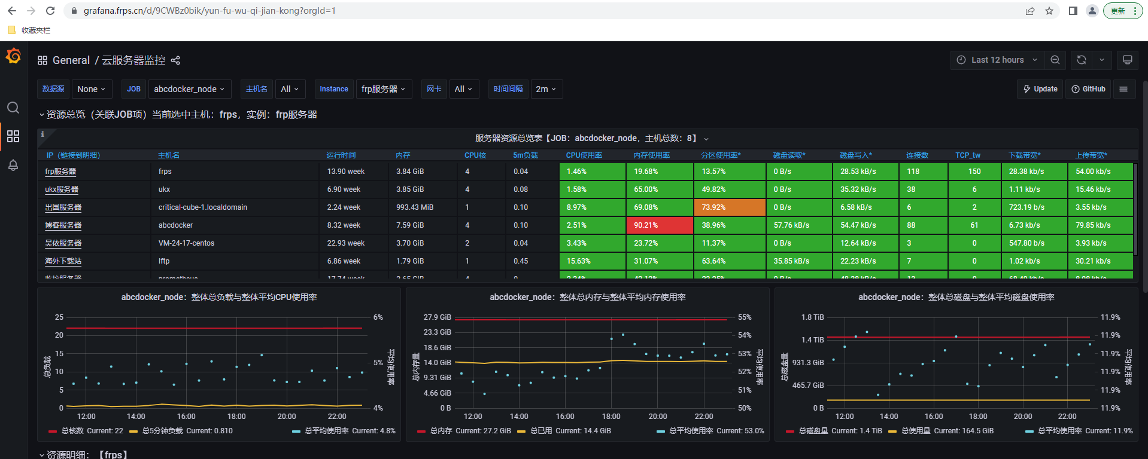Image resolution: width=1148 pixels, height=459 pixels.
Task: Open the Alerting bell icon
Action: coord(13,165)
